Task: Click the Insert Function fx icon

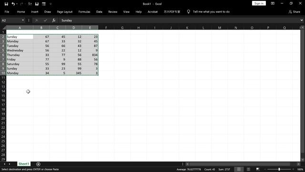Action: (x=54, y=20)
